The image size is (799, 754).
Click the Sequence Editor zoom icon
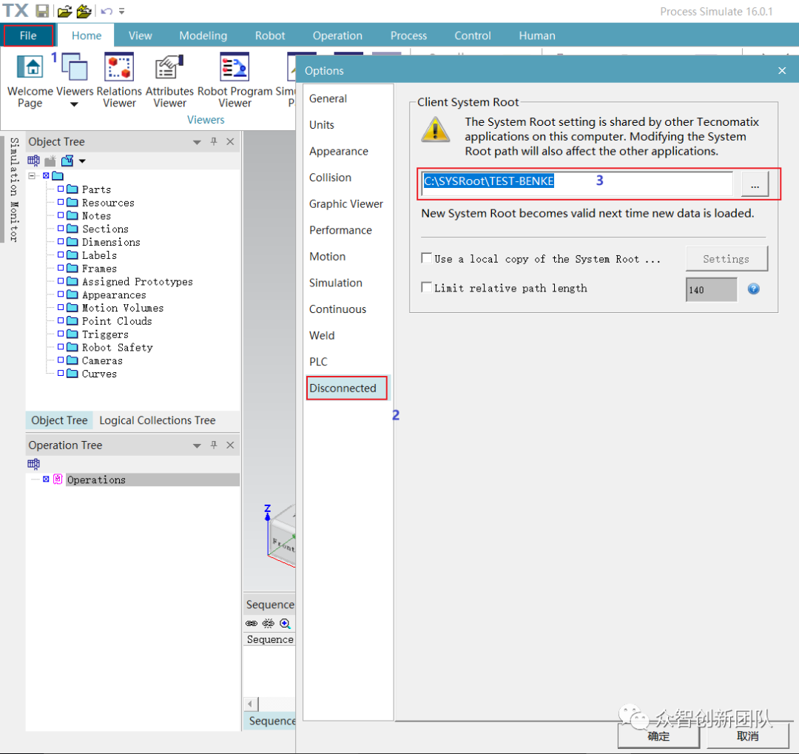point(285,623)
